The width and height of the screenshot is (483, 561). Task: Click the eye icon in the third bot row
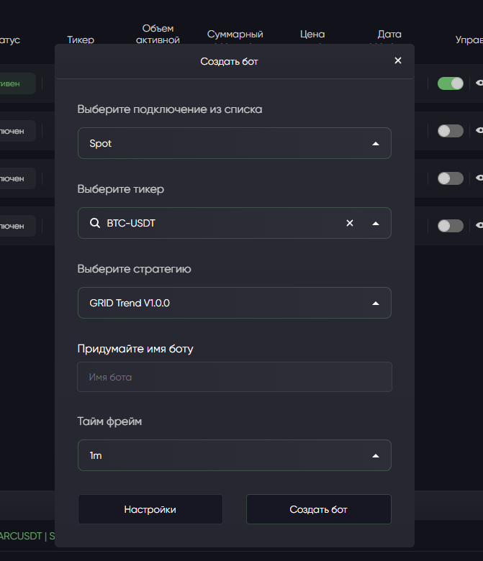479,178
